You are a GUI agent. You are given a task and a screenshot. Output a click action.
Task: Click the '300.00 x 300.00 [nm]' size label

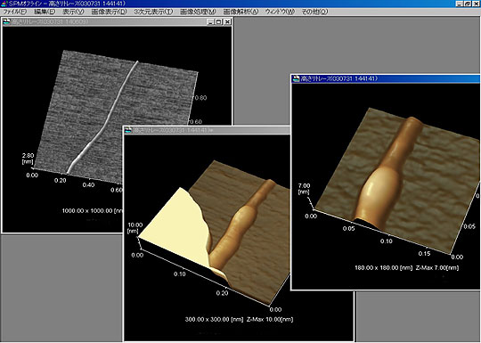pos(215,319)
